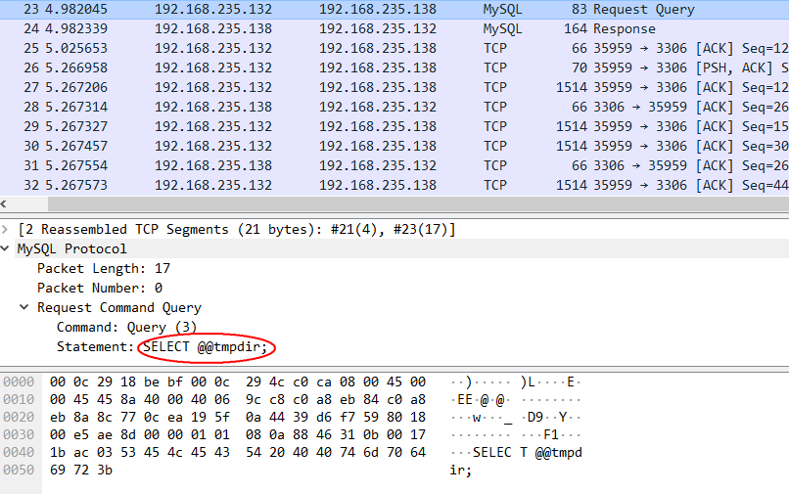Viewport: 789px width, 494px height.
Task: Click the Packet Length: 17 field
Action: coord(103,268)
